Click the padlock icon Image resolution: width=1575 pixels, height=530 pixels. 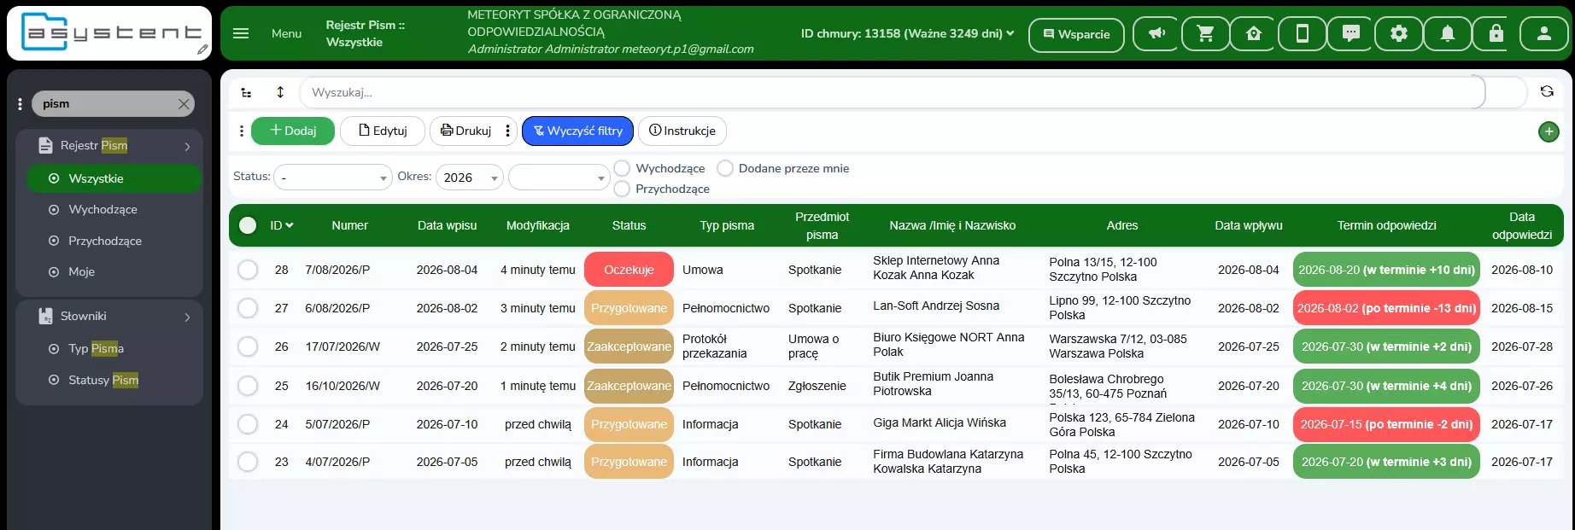click(x=1496, y=34)
